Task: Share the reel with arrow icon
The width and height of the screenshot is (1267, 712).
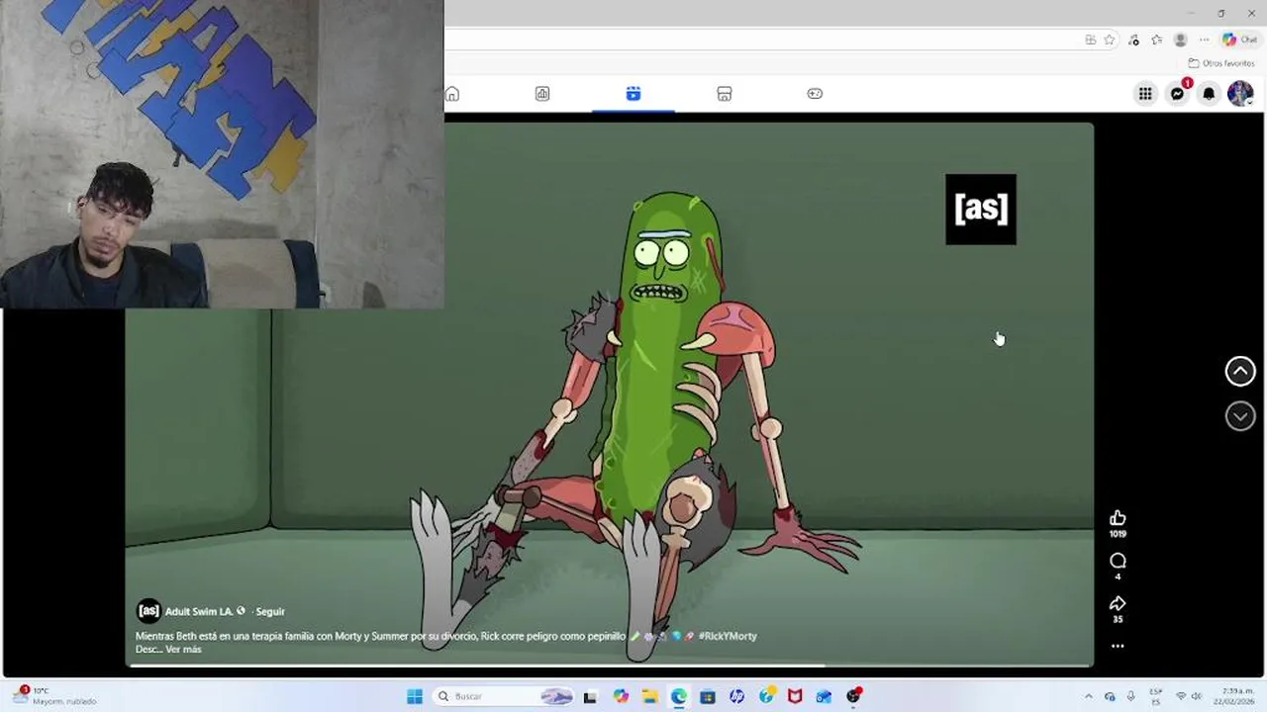Action: 1118,603
